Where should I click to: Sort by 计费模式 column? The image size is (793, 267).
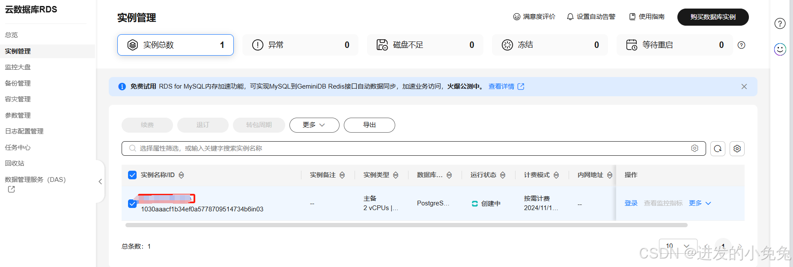click(557, 175)
